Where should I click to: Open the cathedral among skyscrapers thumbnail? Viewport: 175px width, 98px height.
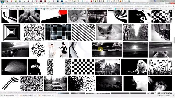pyautogui.click(x=108, y=67)
